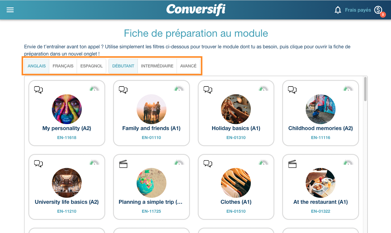Click the gauge icon on Childhood memories
The width and height of the screenshot is (391, 233).
click(348, 89)
